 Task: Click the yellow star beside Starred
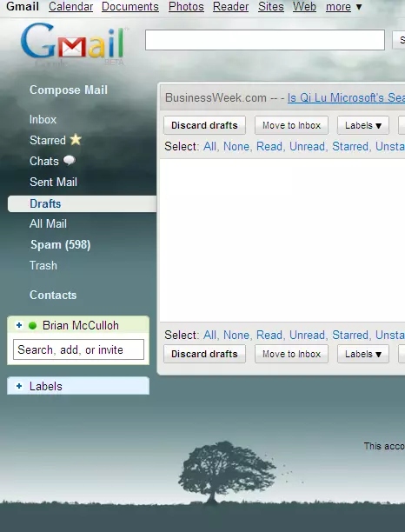click(76, 139)
